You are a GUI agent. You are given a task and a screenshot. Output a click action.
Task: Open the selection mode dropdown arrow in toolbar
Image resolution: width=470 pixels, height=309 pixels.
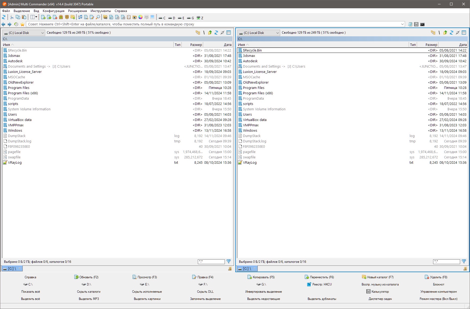point(36,17)
